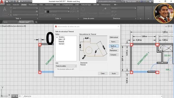Click the dimension style preview image
174x98 pixels.
(x=93, y=48)
